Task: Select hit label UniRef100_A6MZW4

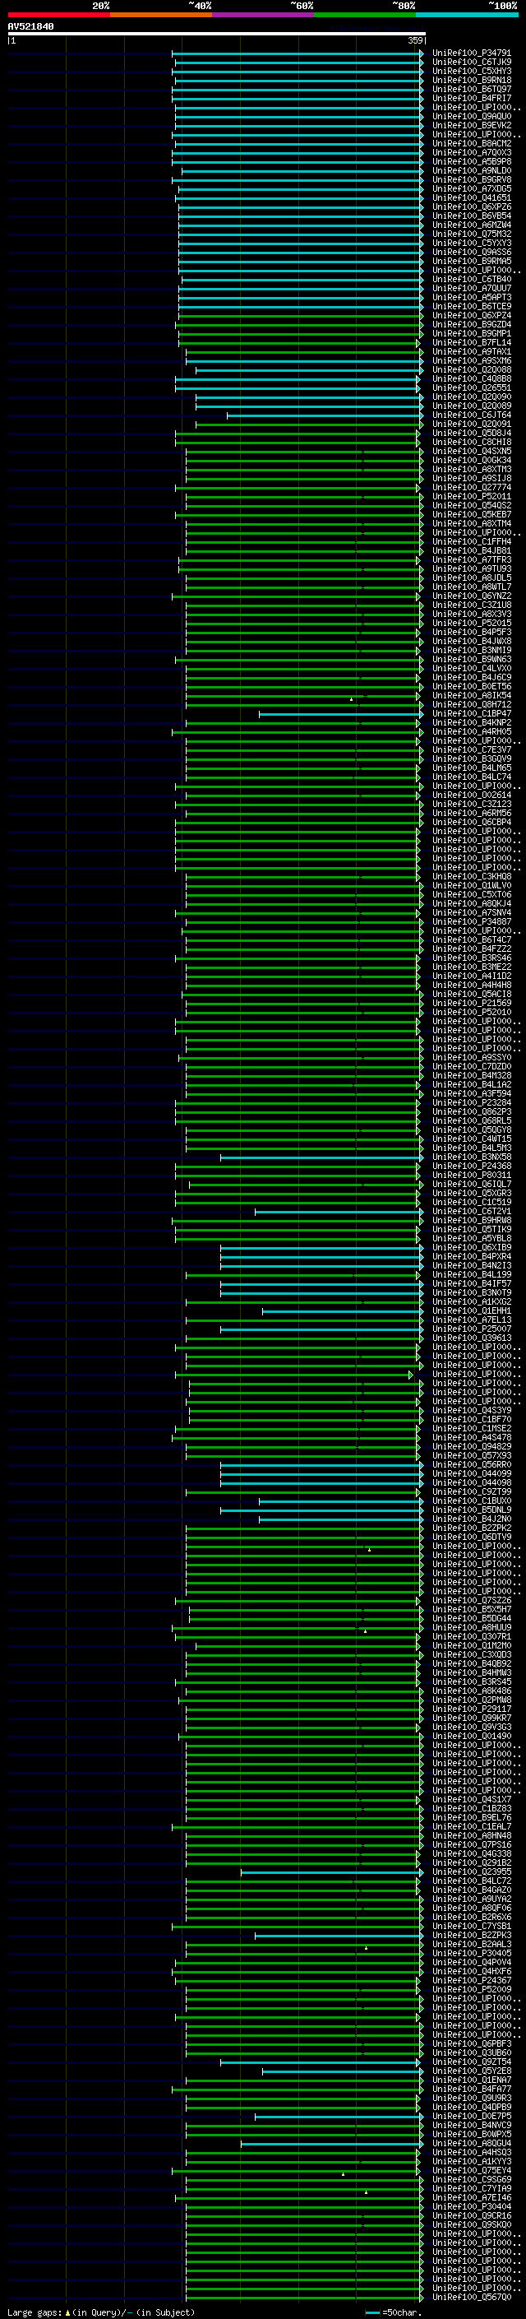Action: 471,225
